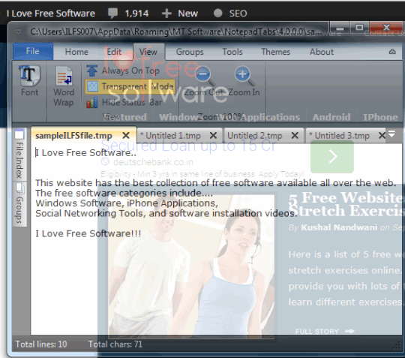The height and width of the screenshot is (358, 405).
Task: Click the stretch exercise article thumbnail
Action: [191, 266]
